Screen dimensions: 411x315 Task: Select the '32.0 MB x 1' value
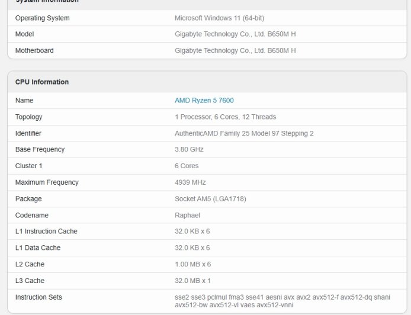pos(192,281)
